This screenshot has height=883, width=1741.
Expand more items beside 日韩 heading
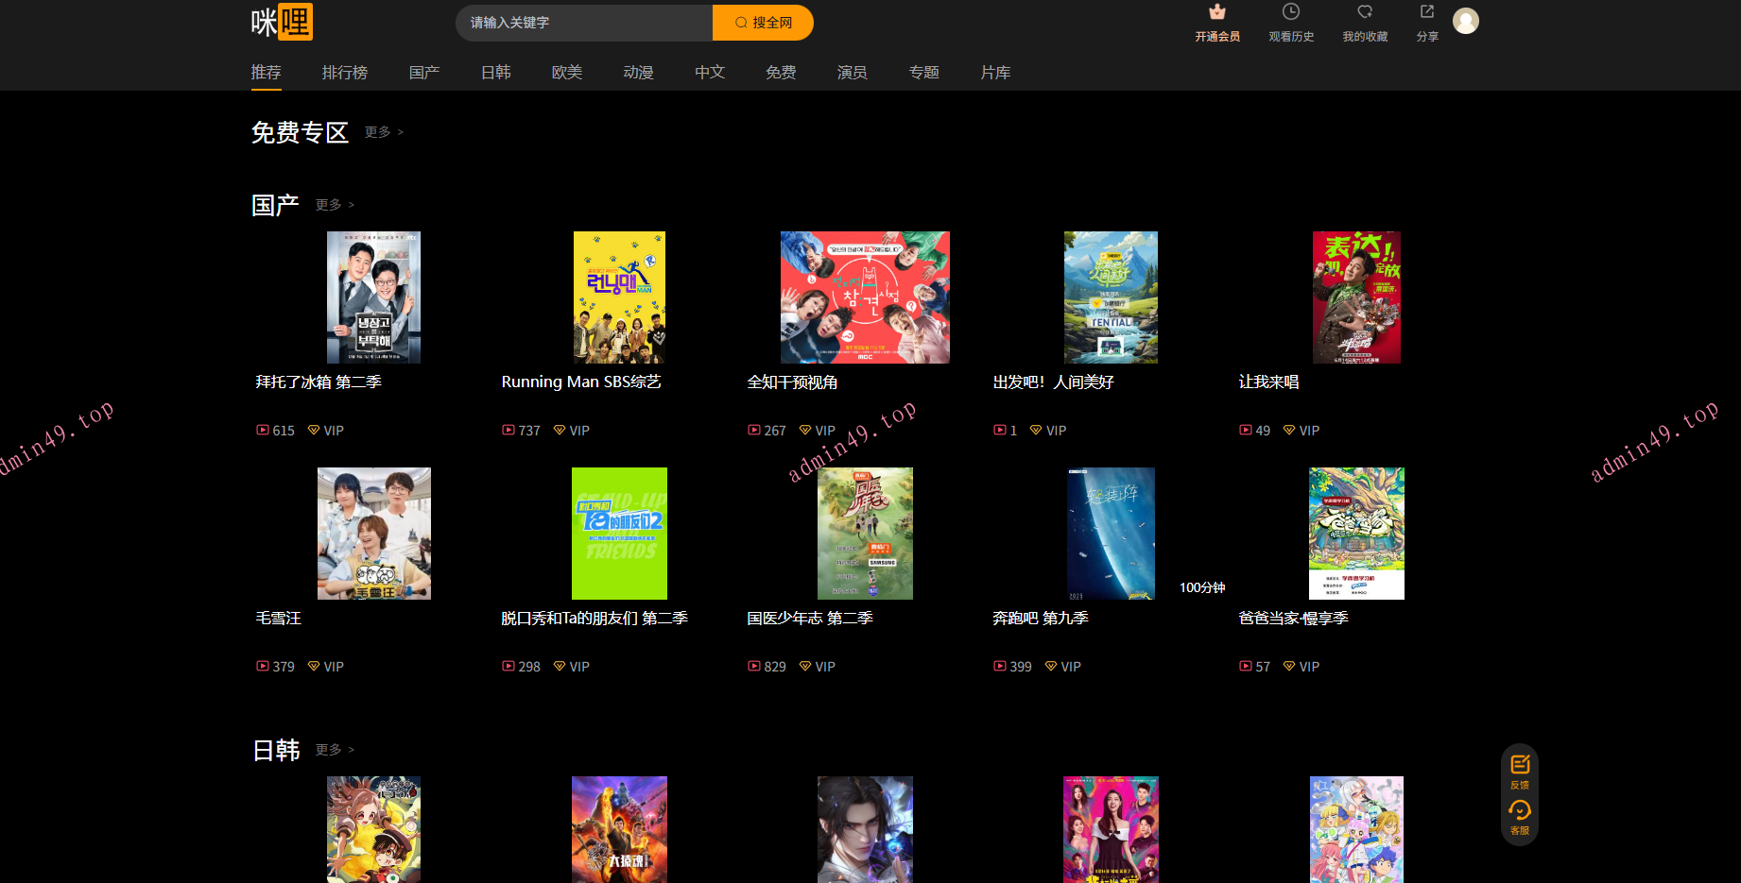click(335, 750)
